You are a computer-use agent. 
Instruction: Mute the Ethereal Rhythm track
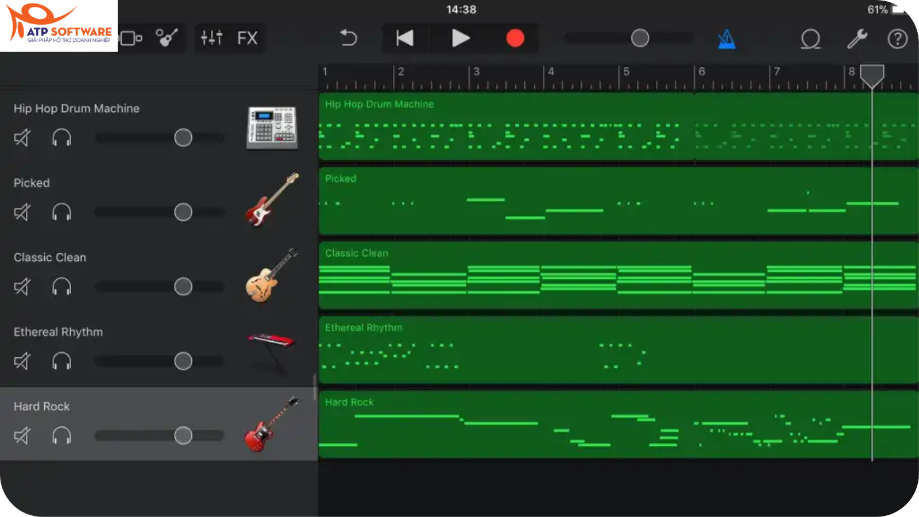click(x=22, y=361)
